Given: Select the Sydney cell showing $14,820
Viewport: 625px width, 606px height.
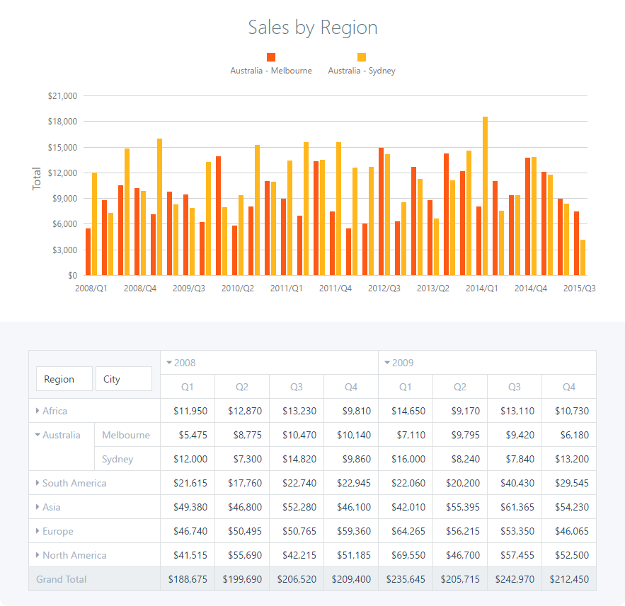Looking at the screenshot, I should pos(296,459).
